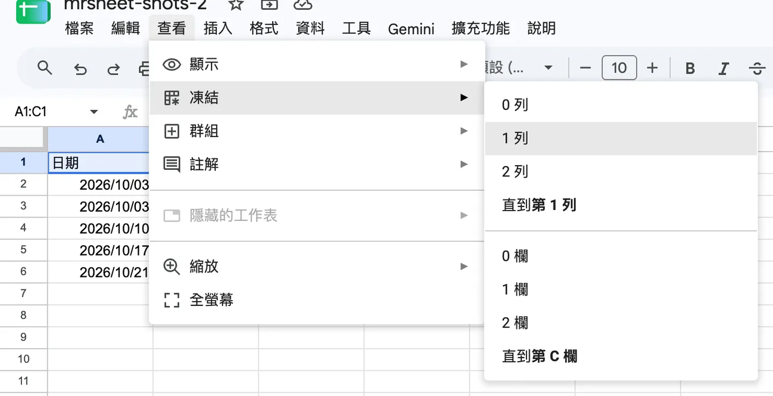Increase font size with the plus button
Screen dimensions: 773x396
point(652,68)
